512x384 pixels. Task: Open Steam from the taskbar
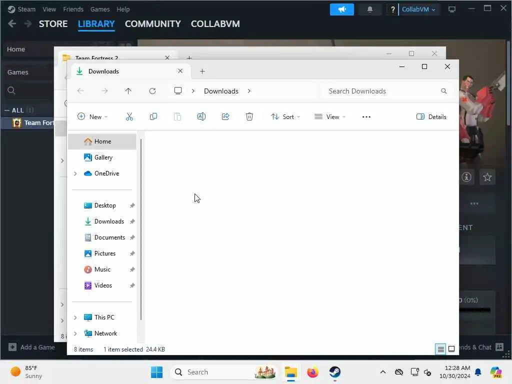point(334,372)
